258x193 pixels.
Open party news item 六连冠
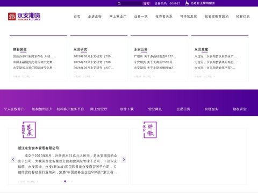click(215, 68)
